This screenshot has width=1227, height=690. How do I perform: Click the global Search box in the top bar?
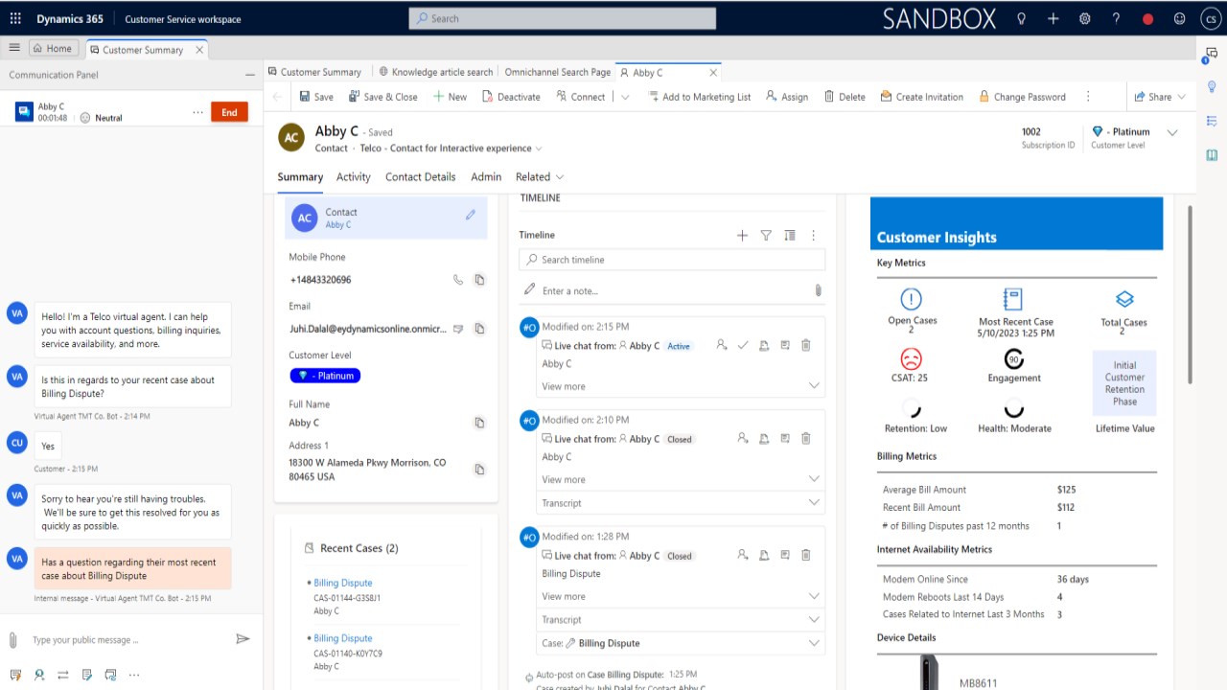[x=563, y=18]
